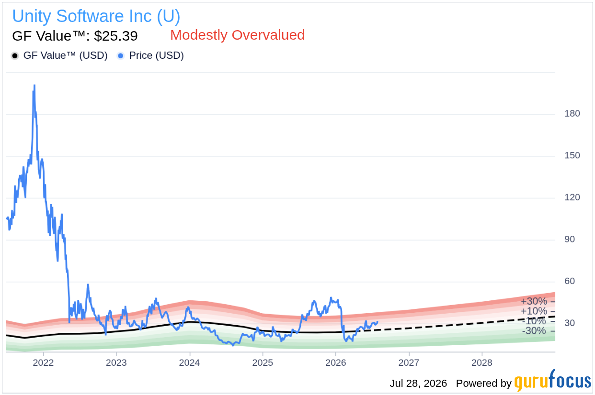Click the 2023 x-axis label

point(116,363)
